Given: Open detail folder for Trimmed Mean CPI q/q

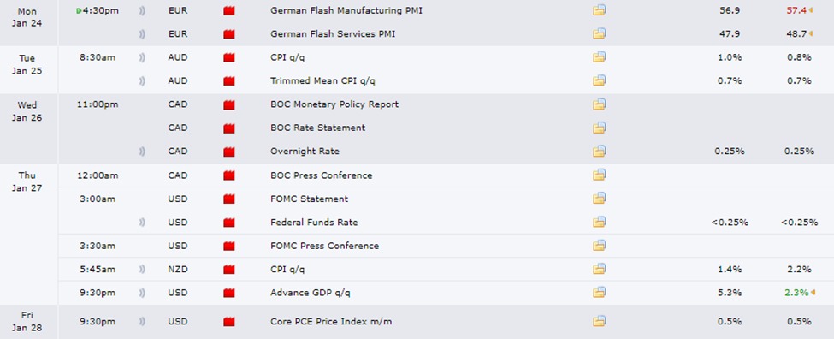Looking at the screenshot, I should coord(600,80).
